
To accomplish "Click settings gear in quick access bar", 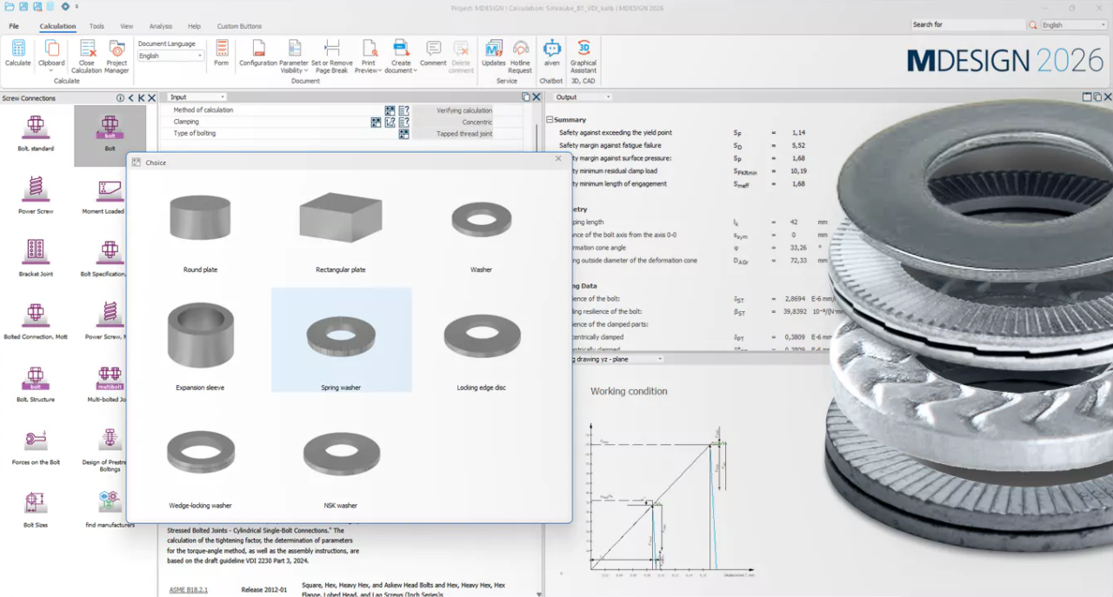I will pos(65,7).
